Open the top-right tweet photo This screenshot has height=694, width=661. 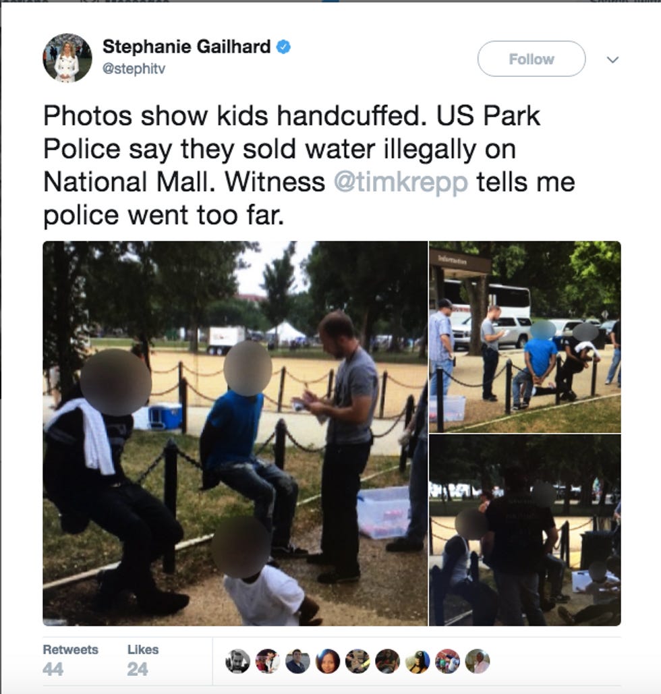525,337
